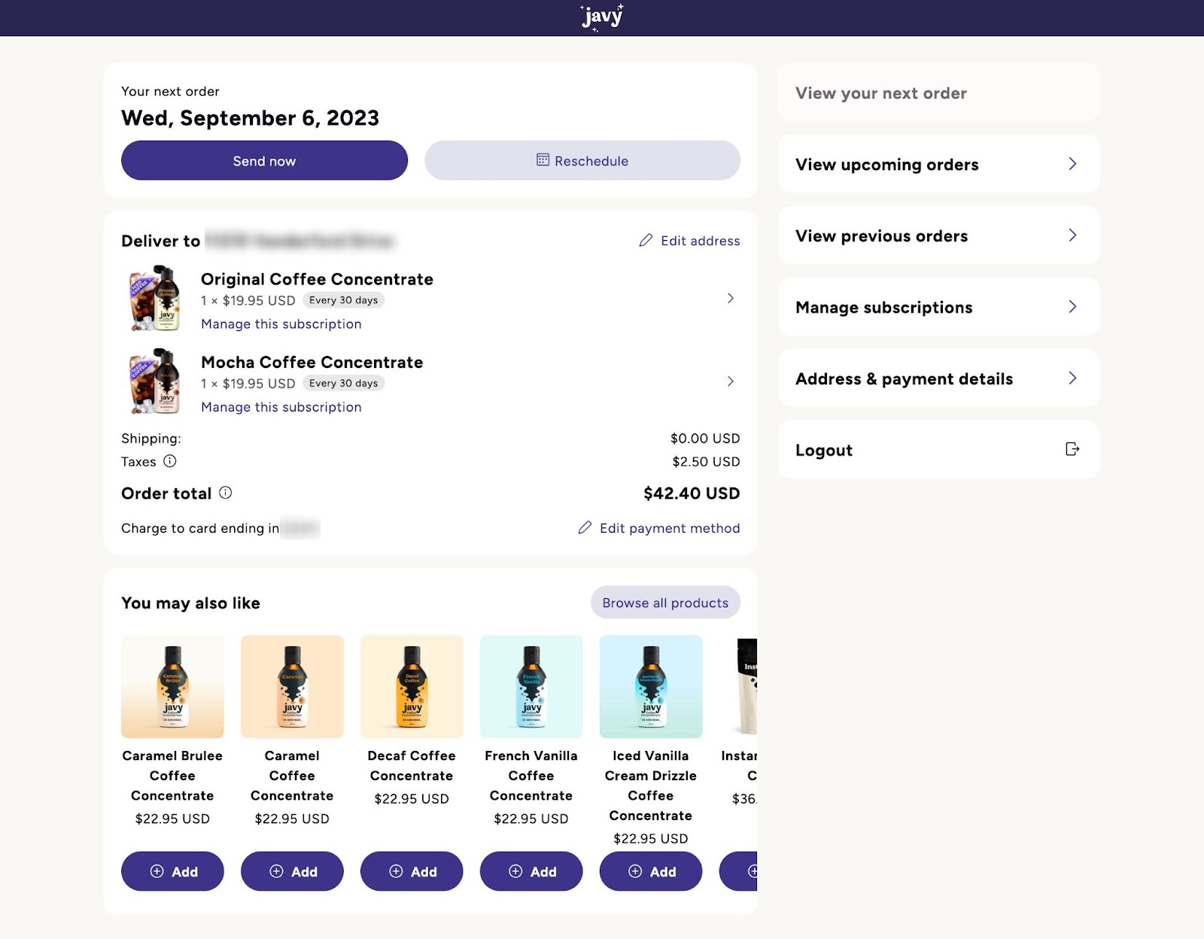
Task: Click the Send now button
Action: [263, 160]
